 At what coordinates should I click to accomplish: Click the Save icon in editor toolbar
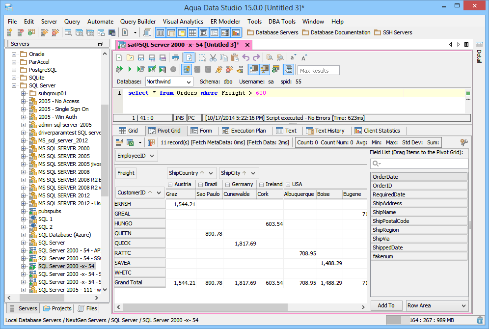point(141,57)
